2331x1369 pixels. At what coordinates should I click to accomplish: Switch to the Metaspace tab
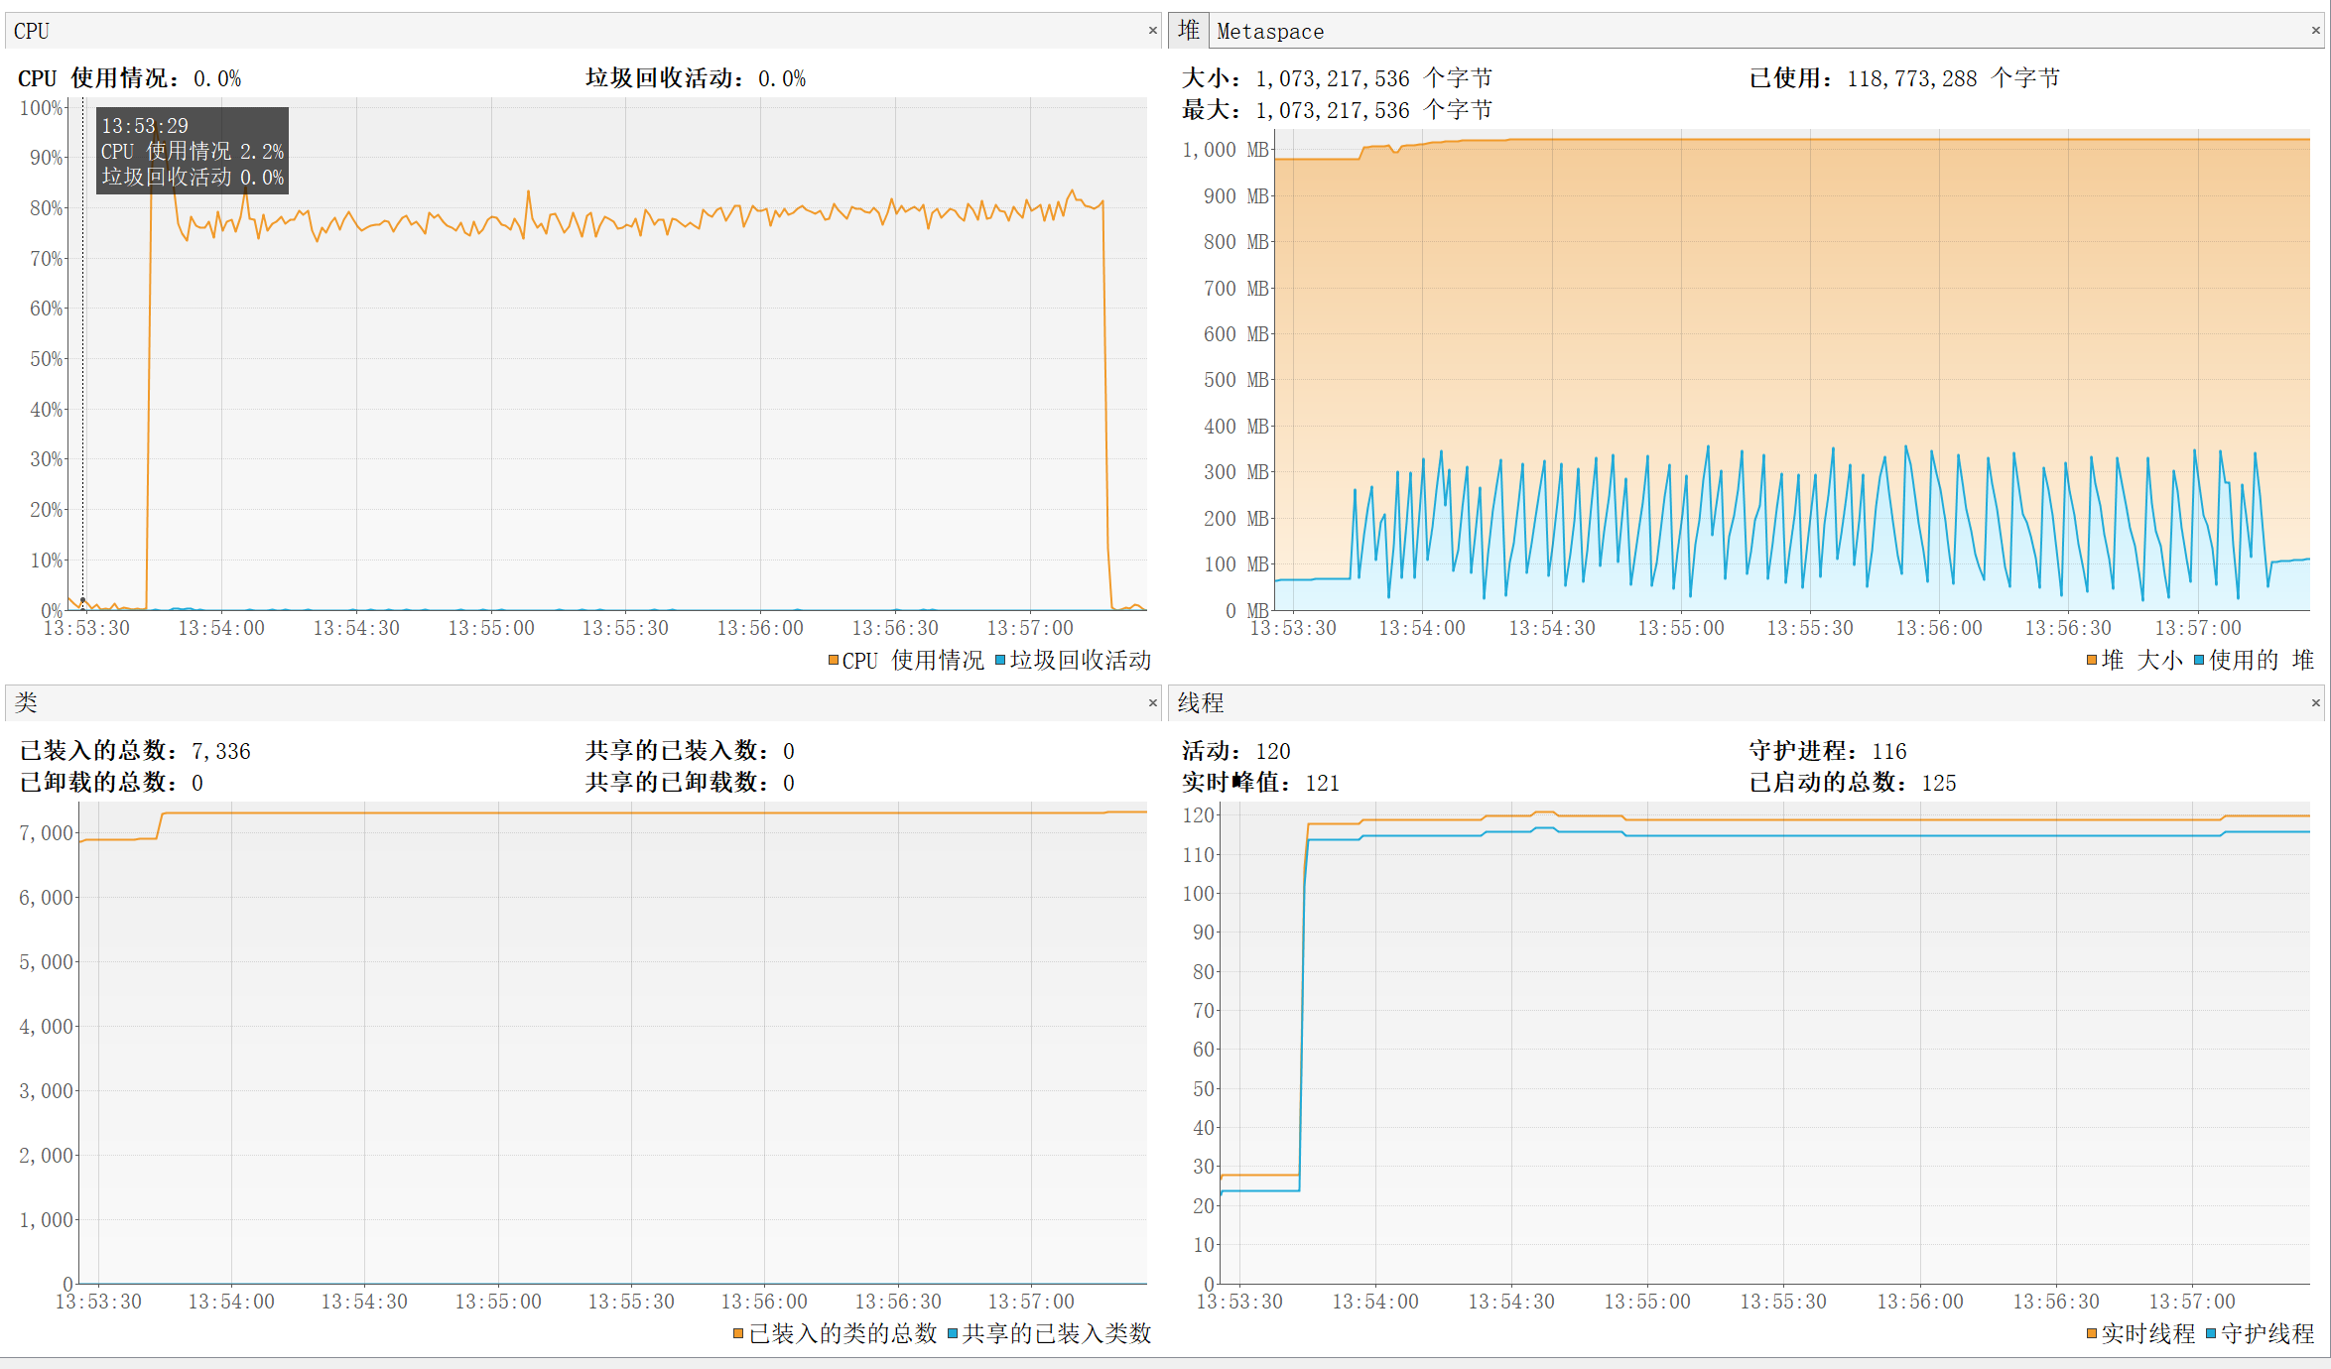coord(1269,32)
